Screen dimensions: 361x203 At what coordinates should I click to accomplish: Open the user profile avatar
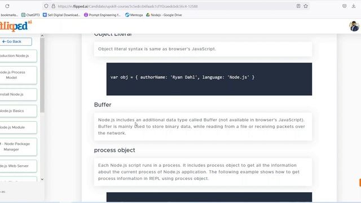pyautogui.click(x=354, y=26)
